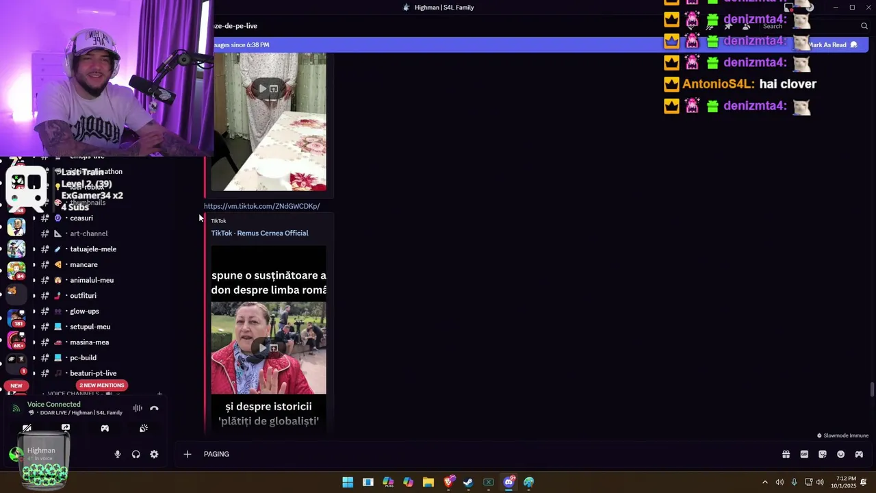Click the microphone tray icon
The height and width of the screenshot is (493, 876).
point(794,482)
